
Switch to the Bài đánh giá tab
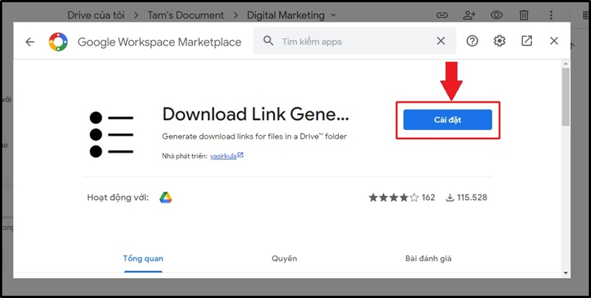(428, 259)
